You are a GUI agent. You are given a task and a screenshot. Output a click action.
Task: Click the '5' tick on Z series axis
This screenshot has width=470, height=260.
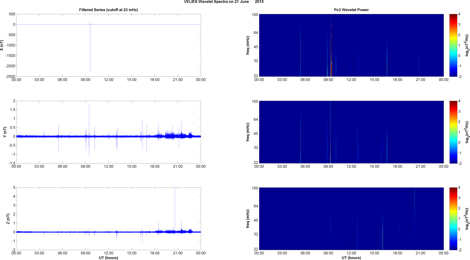pos(14,188)
